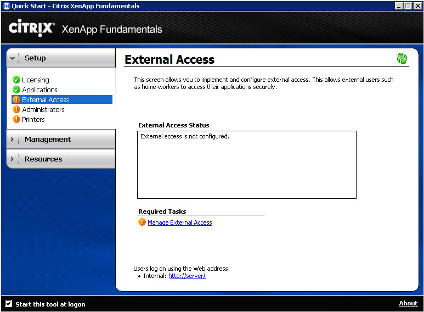Expand the Resources section arrow
The width and height of the screenshot is (424, 312).
(12, 159)
